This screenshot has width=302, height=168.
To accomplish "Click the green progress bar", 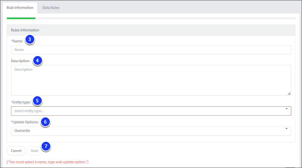I will 21,18.
